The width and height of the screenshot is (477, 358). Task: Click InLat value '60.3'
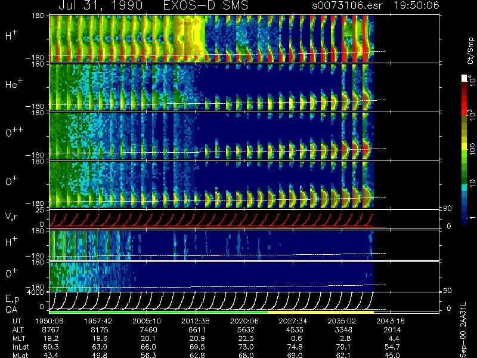point(51,347)
